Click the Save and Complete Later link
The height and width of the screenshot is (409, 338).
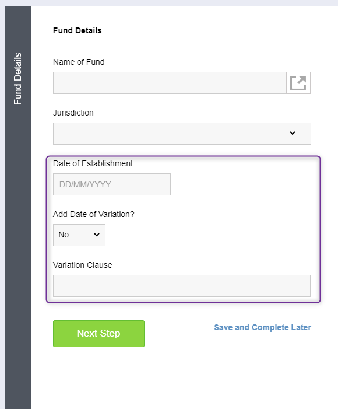pyautogui.click(x=262, y=327)
